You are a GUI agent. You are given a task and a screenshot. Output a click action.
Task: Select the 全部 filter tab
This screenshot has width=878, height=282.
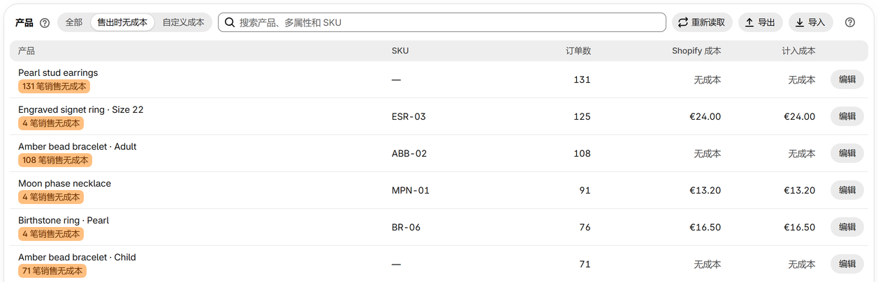click(74, 22)
